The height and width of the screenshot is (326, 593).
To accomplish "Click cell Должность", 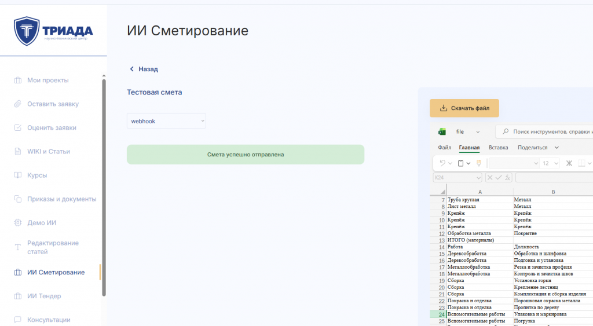I will 553,247.
